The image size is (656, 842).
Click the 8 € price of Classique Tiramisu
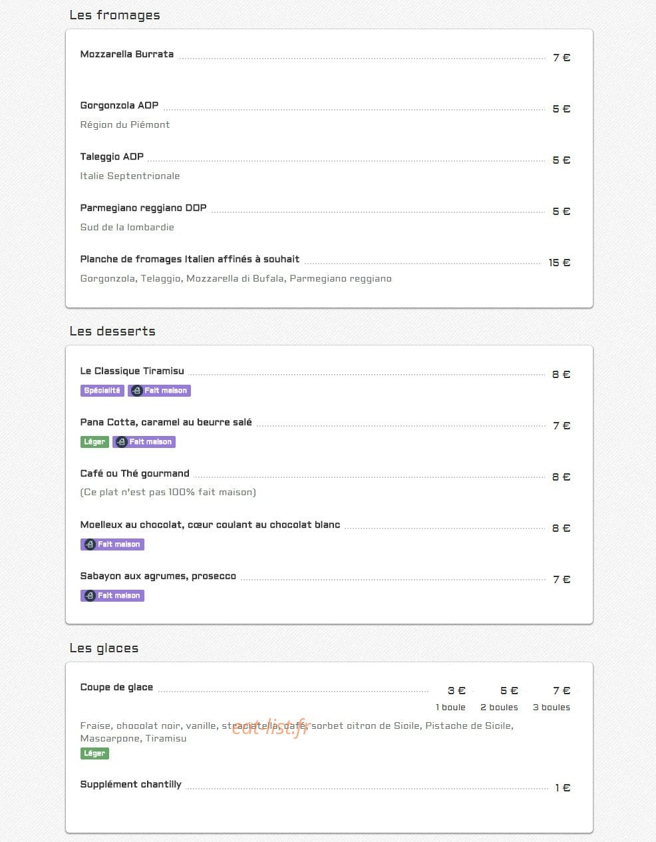(x=562, y=375)
